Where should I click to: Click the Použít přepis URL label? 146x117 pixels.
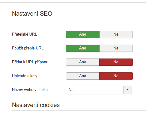coord(28,48)
